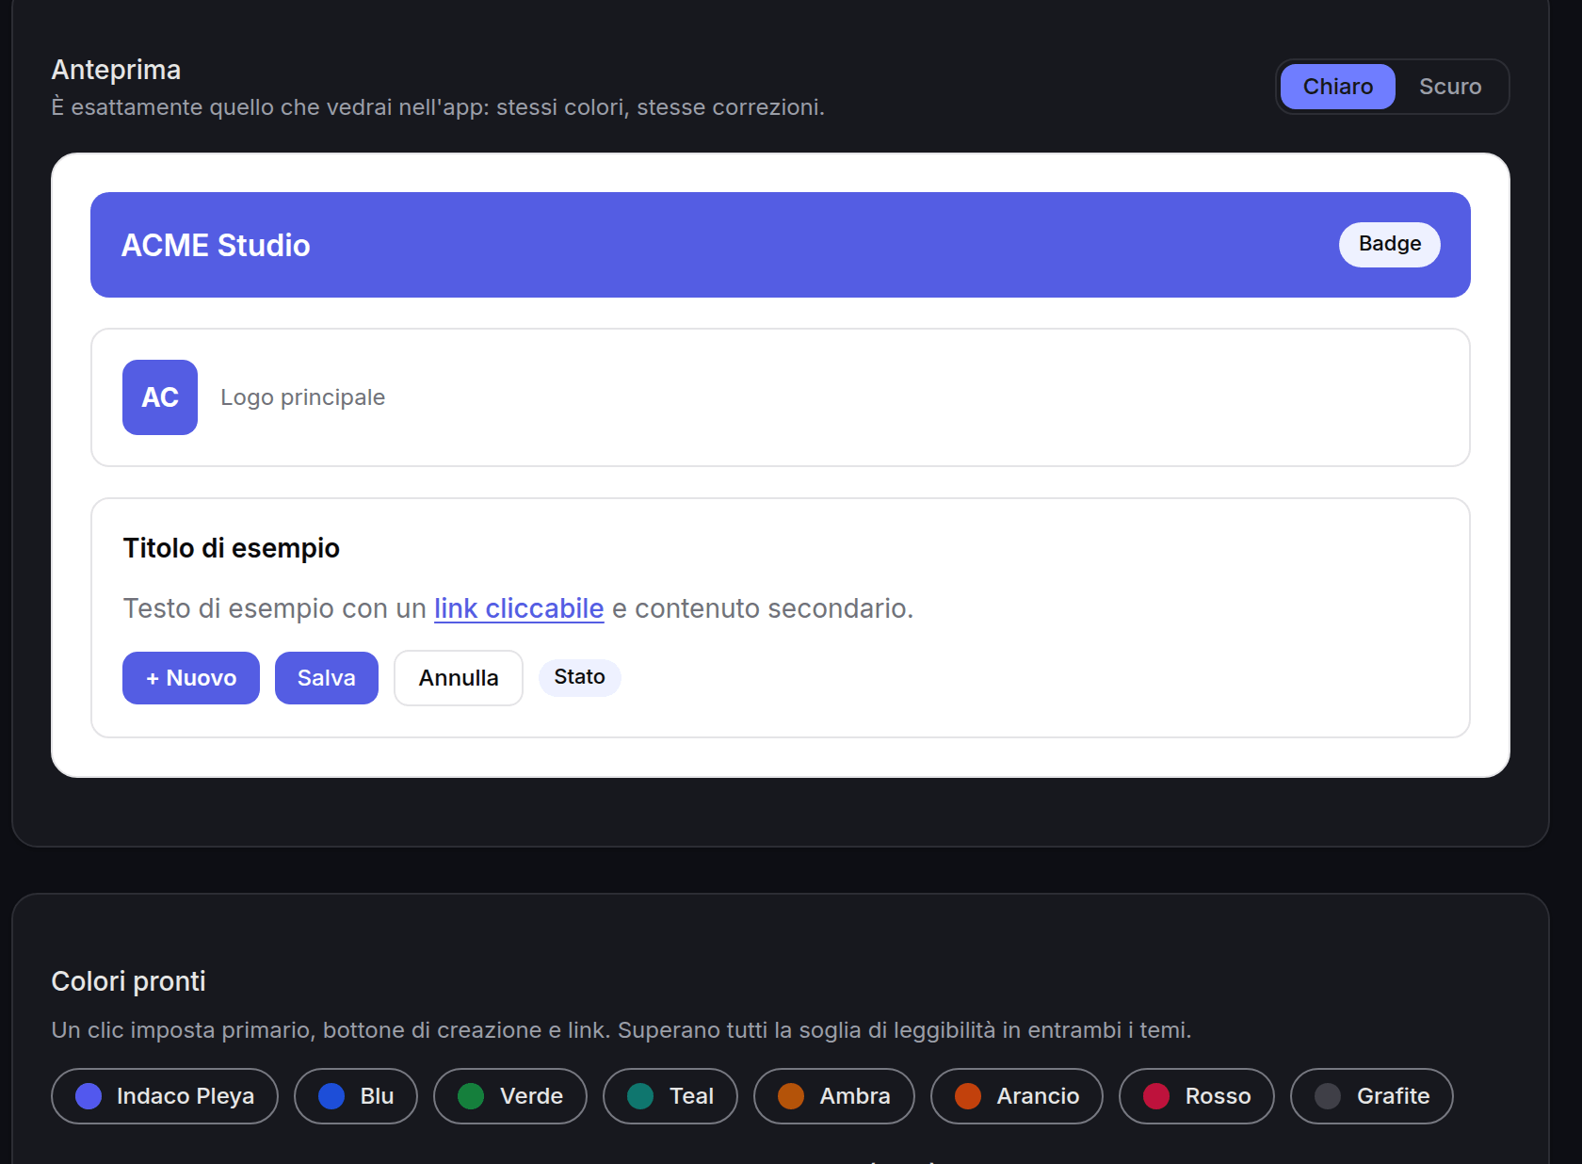Apply the Ambra color preset
Viewport: 1582px width, 1164px height.
(x=834, y=1096)
